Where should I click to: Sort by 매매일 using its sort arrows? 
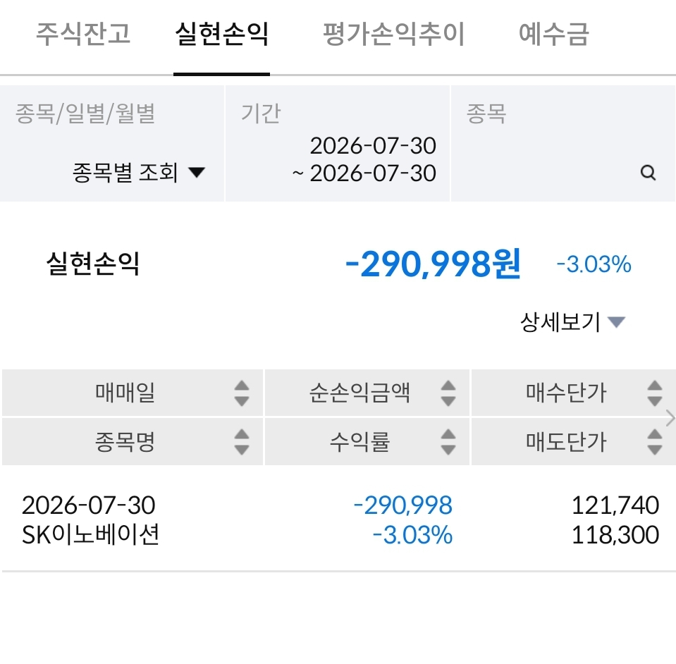pyautogui.click(x=241, y=393)
